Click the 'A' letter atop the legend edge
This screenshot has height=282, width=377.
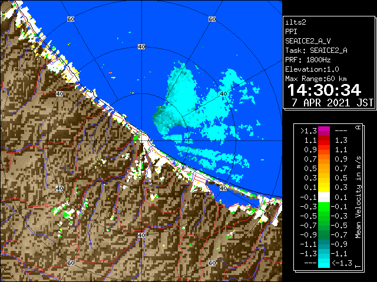click(x=358, y=127)
